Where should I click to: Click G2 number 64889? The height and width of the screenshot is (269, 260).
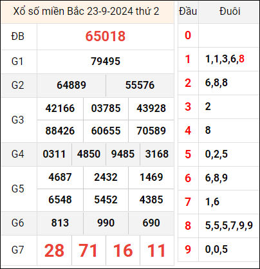pyautogui.click(x=71, y=85)
